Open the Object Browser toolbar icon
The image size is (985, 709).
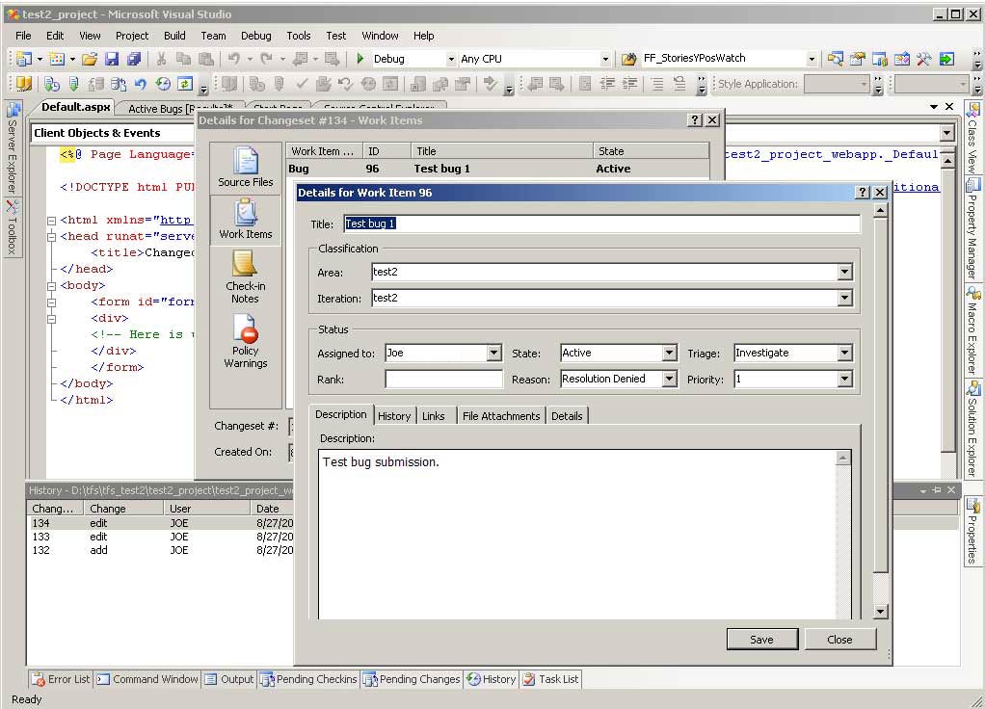pos(902,59)
